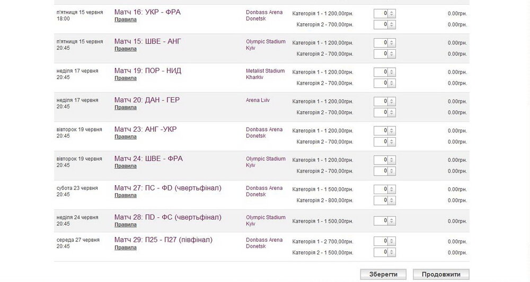Open the Матч 15: ШВЕ - АНГ title
This screenshot has height=282, width=530.
pos(148,41)
